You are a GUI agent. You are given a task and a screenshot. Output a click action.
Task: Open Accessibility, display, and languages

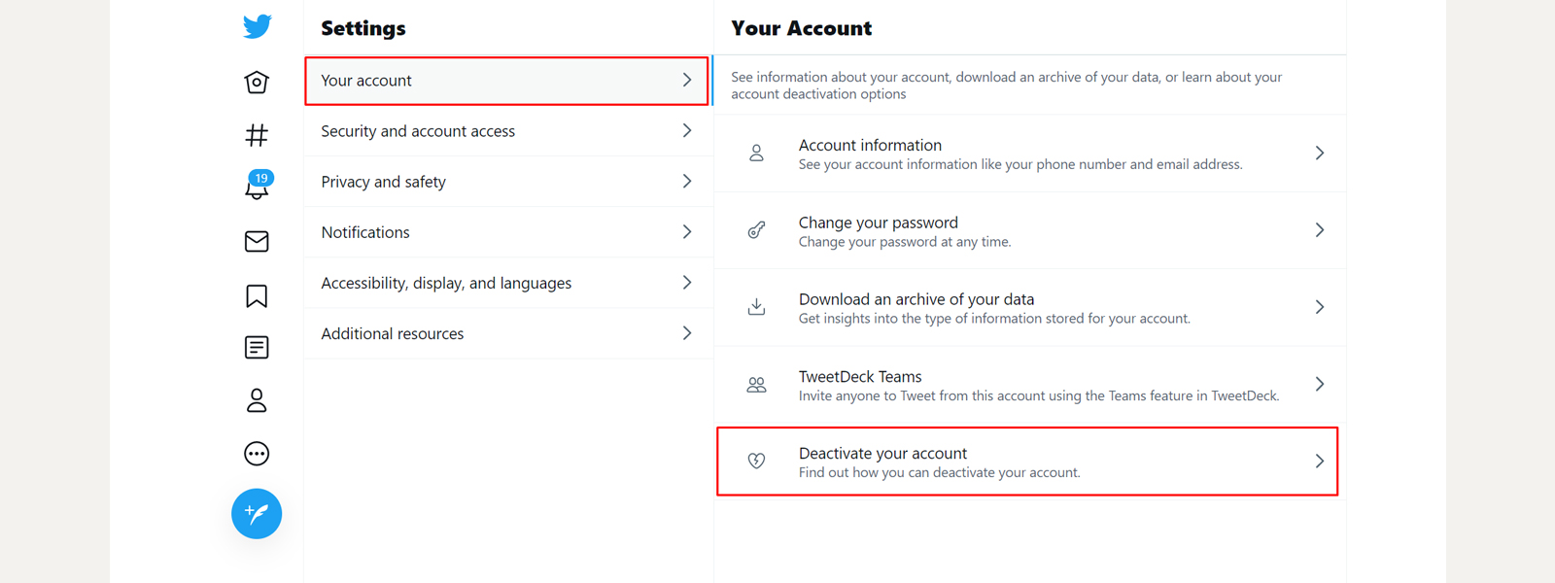click(507, 283)
